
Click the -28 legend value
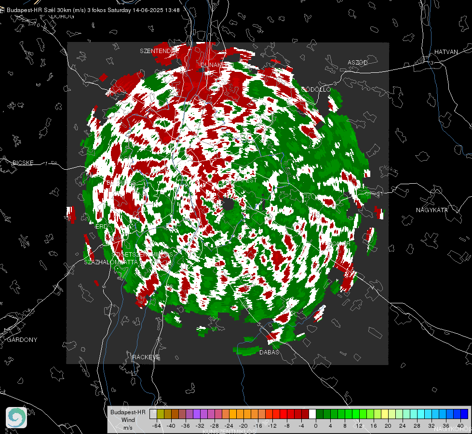pos(215,426)
